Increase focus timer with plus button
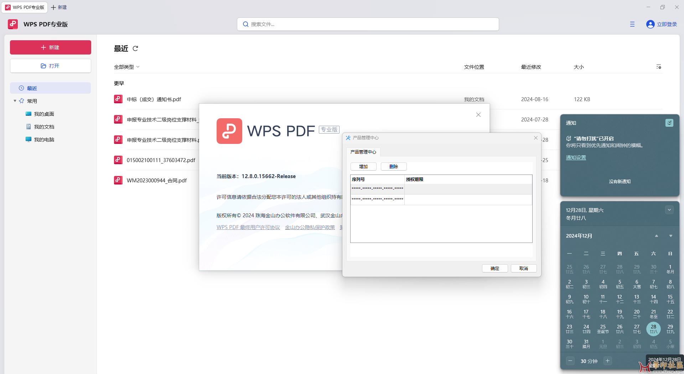The width and height of the screenshot is (684, 374). [608, 361]
